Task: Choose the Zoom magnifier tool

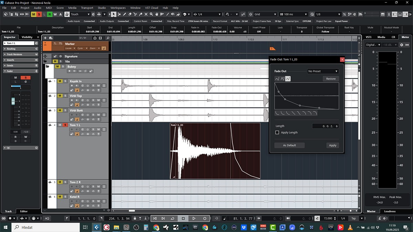Action: [151, 14]
